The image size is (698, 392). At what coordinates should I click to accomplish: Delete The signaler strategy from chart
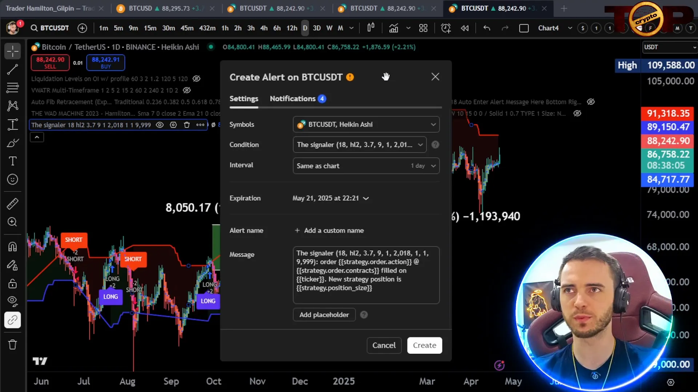point(187,125)
